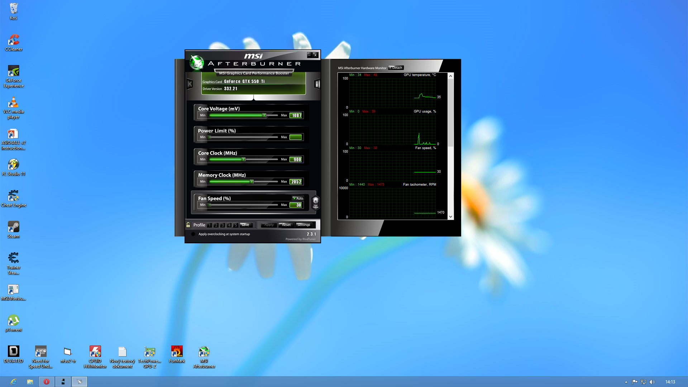688x387 pixels.
Task: Click the User Define fan gear icon
Action: pyautogui.click(x=315, y=202)
